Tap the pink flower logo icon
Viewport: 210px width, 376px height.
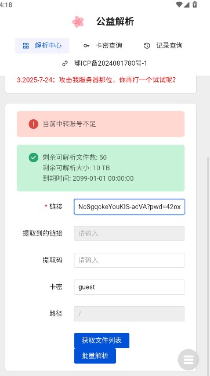coord(78,22)
